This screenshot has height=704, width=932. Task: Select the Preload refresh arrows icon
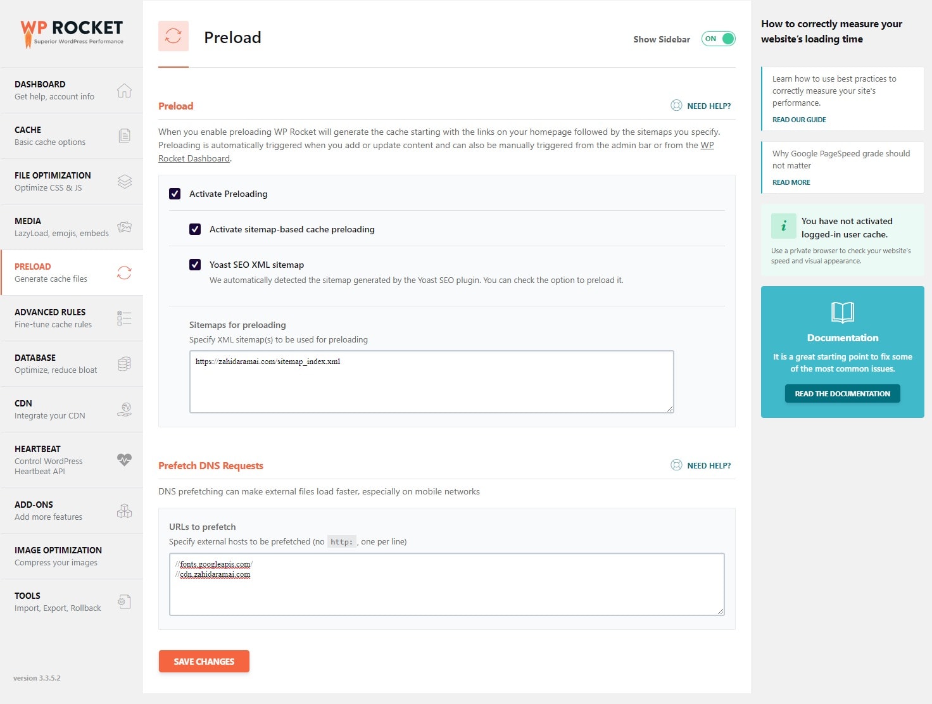[x=124, y=272]
